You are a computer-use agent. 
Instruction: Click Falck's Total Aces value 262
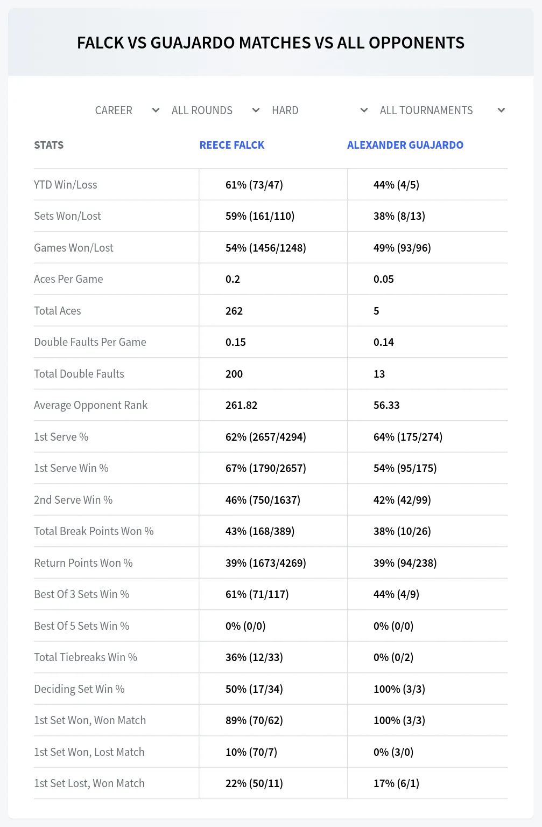234,311
